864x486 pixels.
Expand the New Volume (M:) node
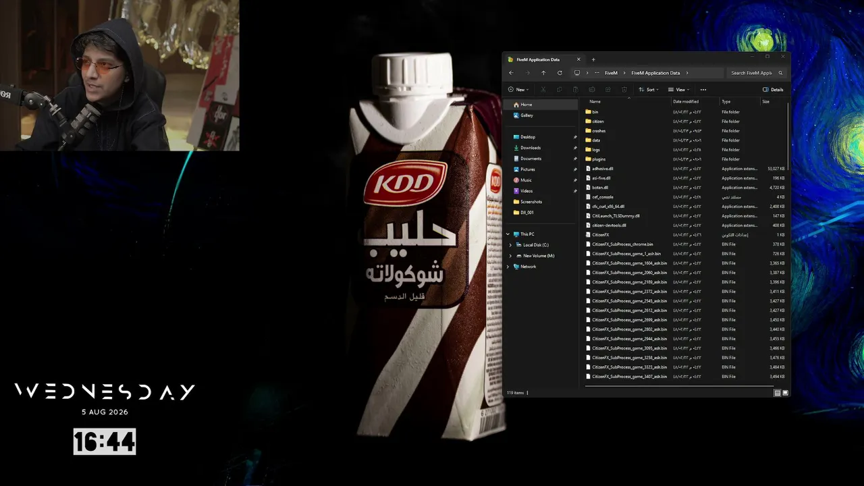[x=510, y=256]
